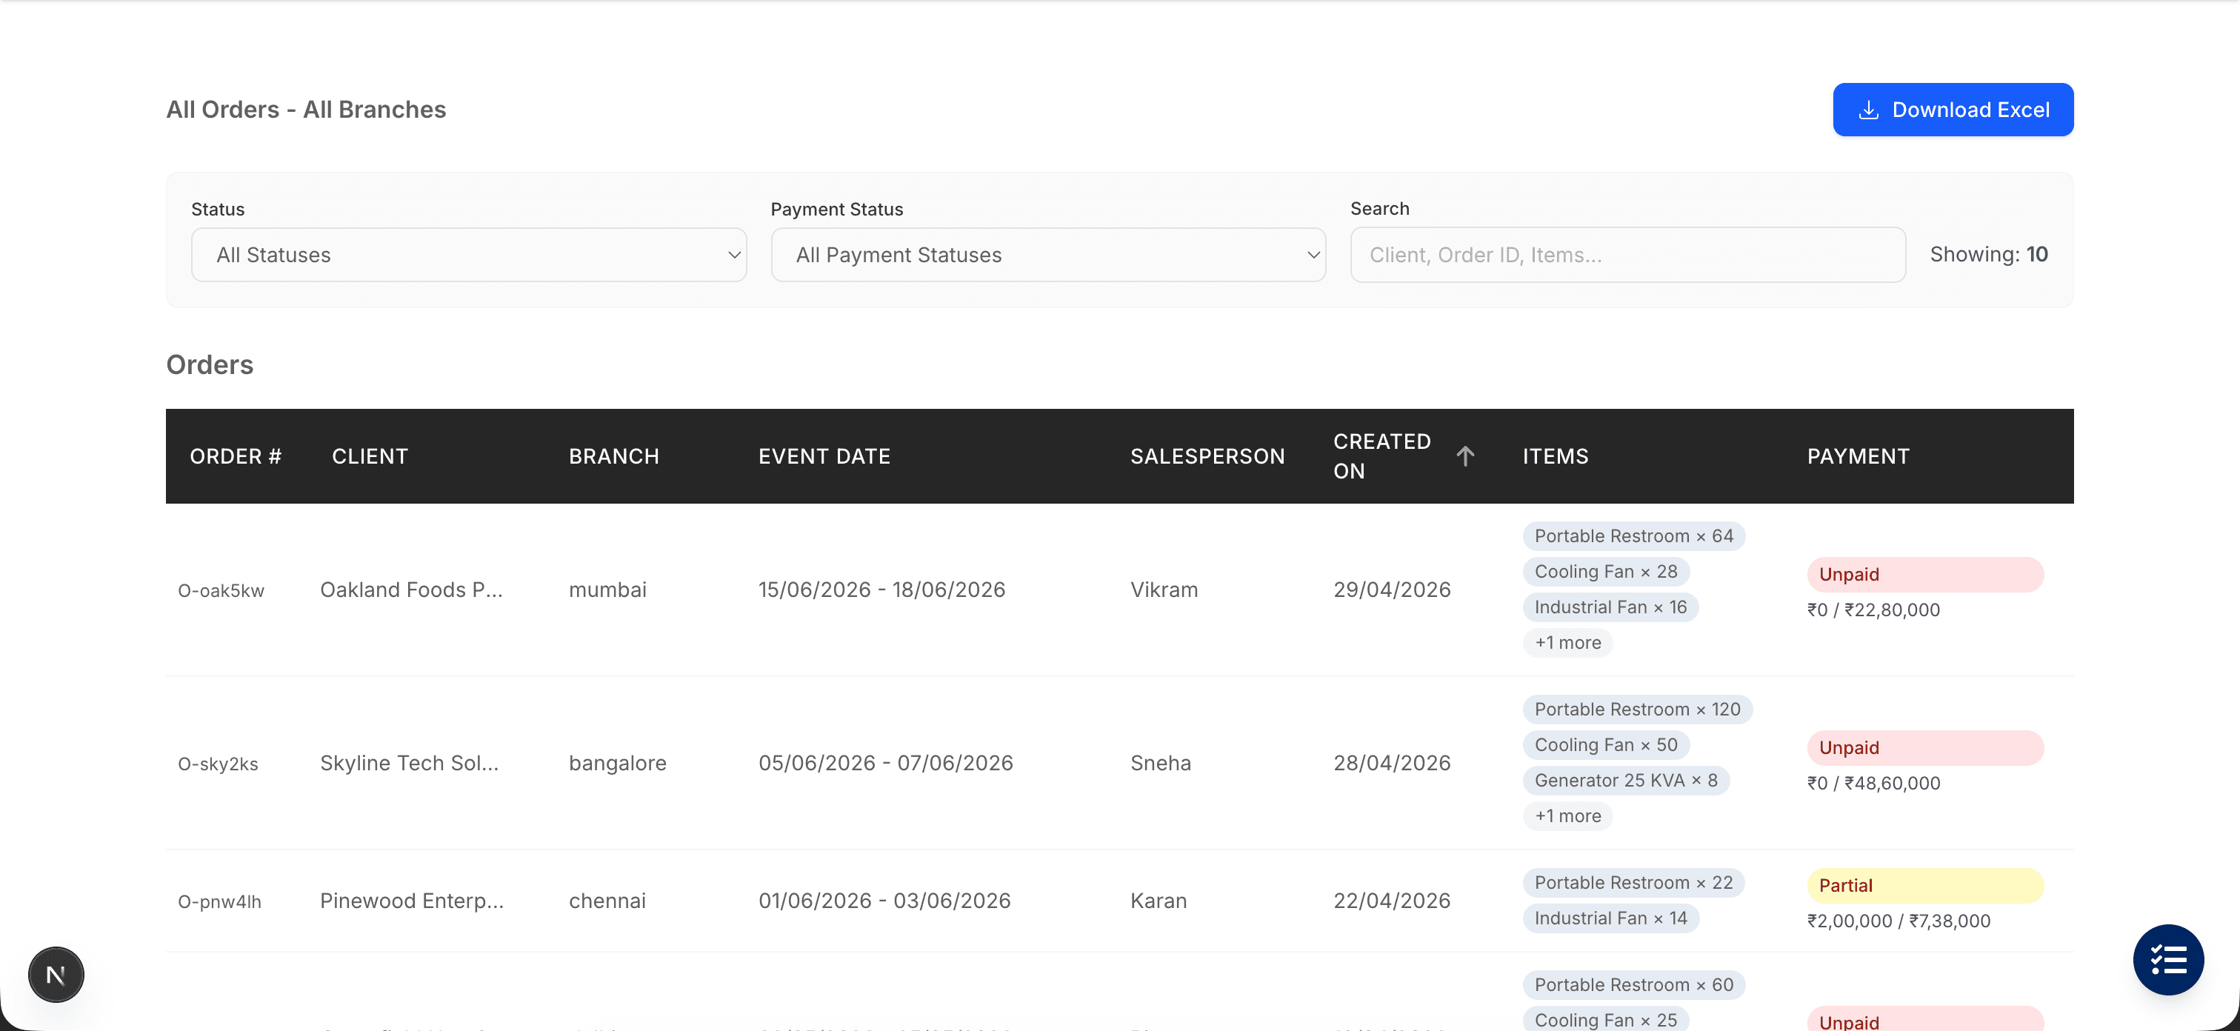Open the All Statuses dropdown
The height and width of the screenshot is (1031, 2240).
(x=469, y=255)
